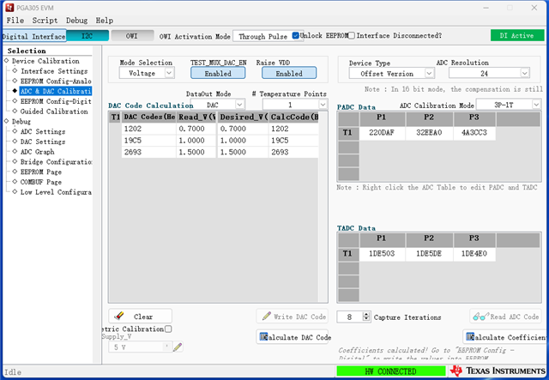Click the eraser icon on Clear button

tap(119, 316)
